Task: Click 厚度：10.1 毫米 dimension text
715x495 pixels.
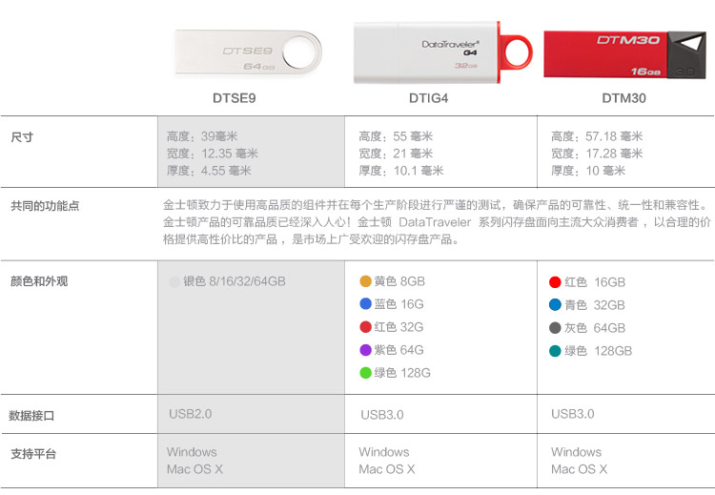Action: point(400,171)
